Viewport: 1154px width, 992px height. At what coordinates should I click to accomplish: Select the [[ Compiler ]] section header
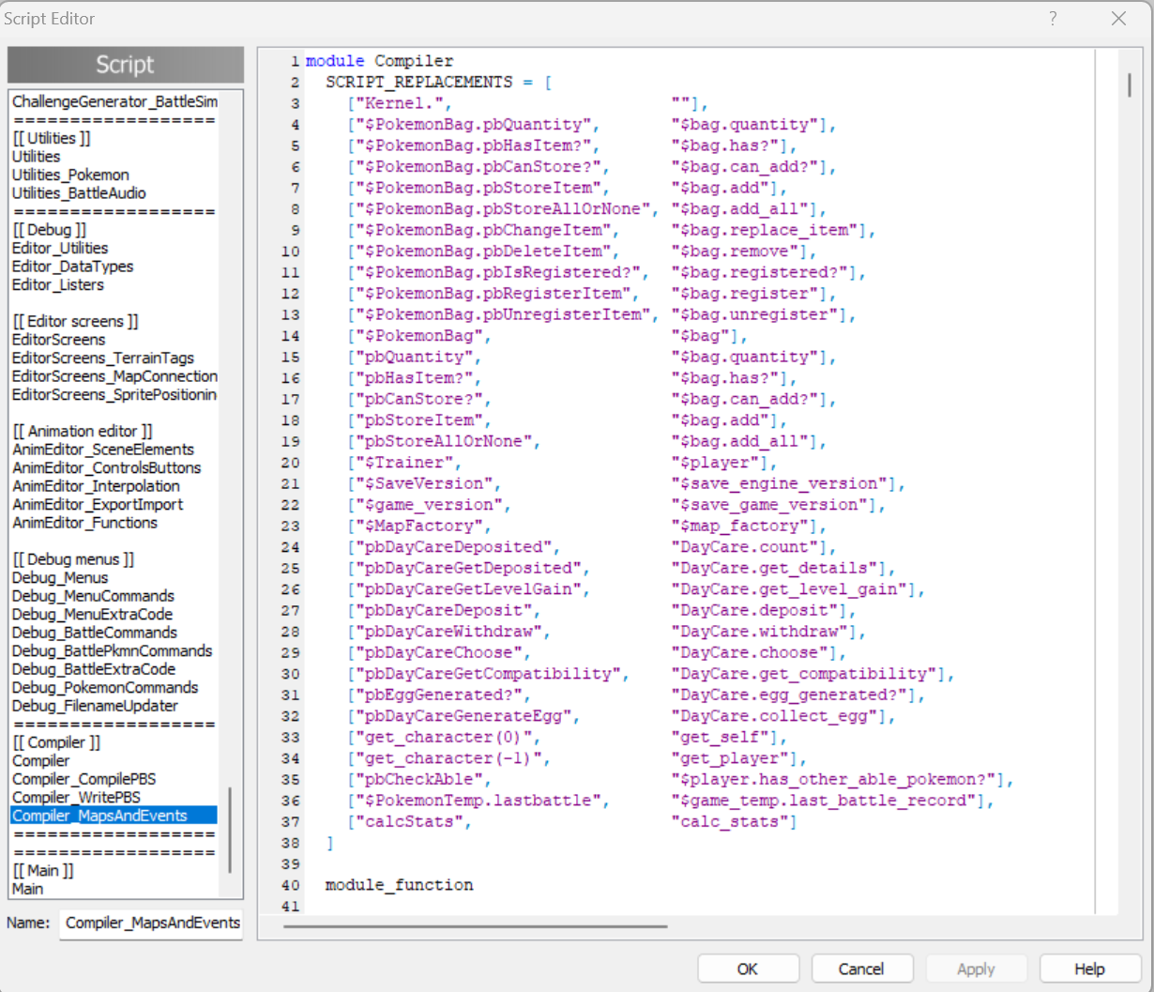click(x=56, y=742)
